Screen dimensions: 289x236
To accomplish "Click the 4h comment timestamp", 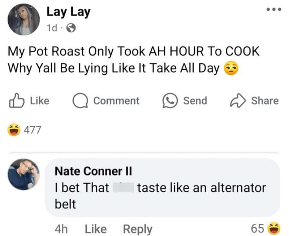I will (x=62, y=228).
